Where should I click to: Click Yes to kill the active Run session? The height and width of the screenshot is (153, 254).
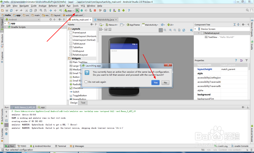click(x=155, y=82)
